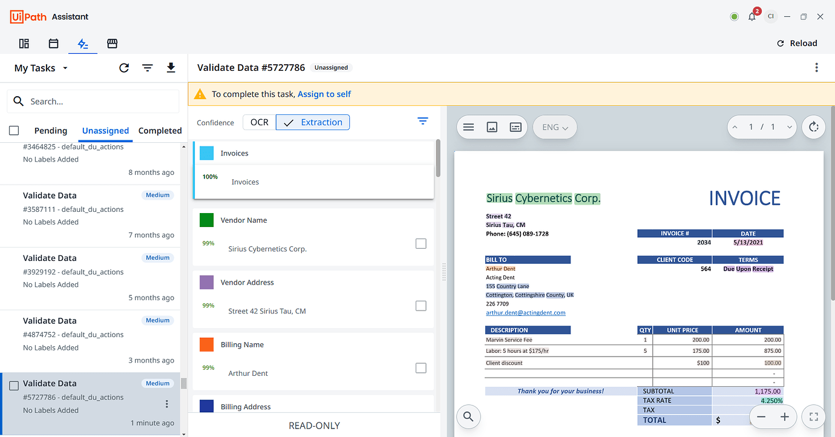This screenshot has height=437, width=835.
Task: Open the ENG language dropdown
Action: (554, 127)
